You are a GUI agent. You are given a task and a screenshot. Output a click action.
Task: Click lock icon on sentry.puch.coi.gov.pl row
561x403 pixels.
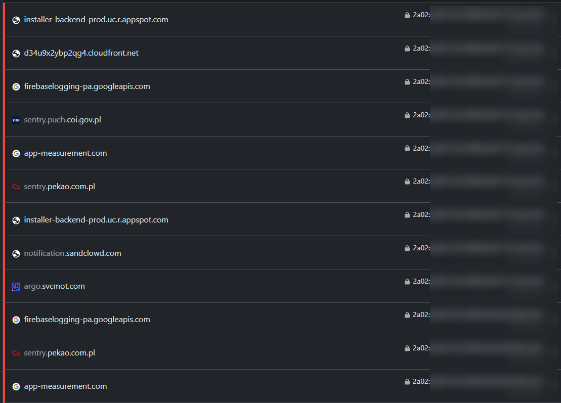pos(407,115)
